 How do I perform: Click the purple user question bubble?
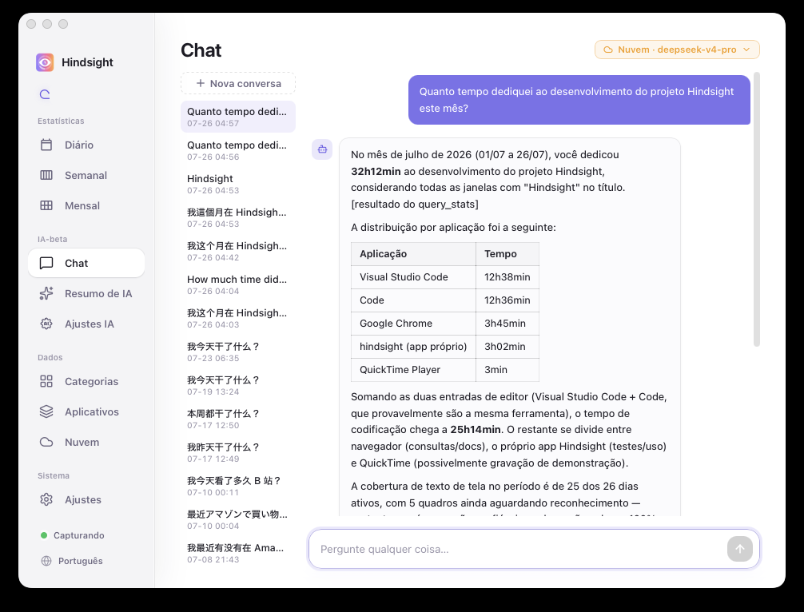coord(579,100)
